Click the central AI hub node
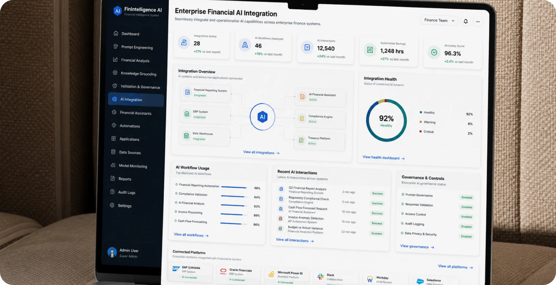 tap(262, 117)
